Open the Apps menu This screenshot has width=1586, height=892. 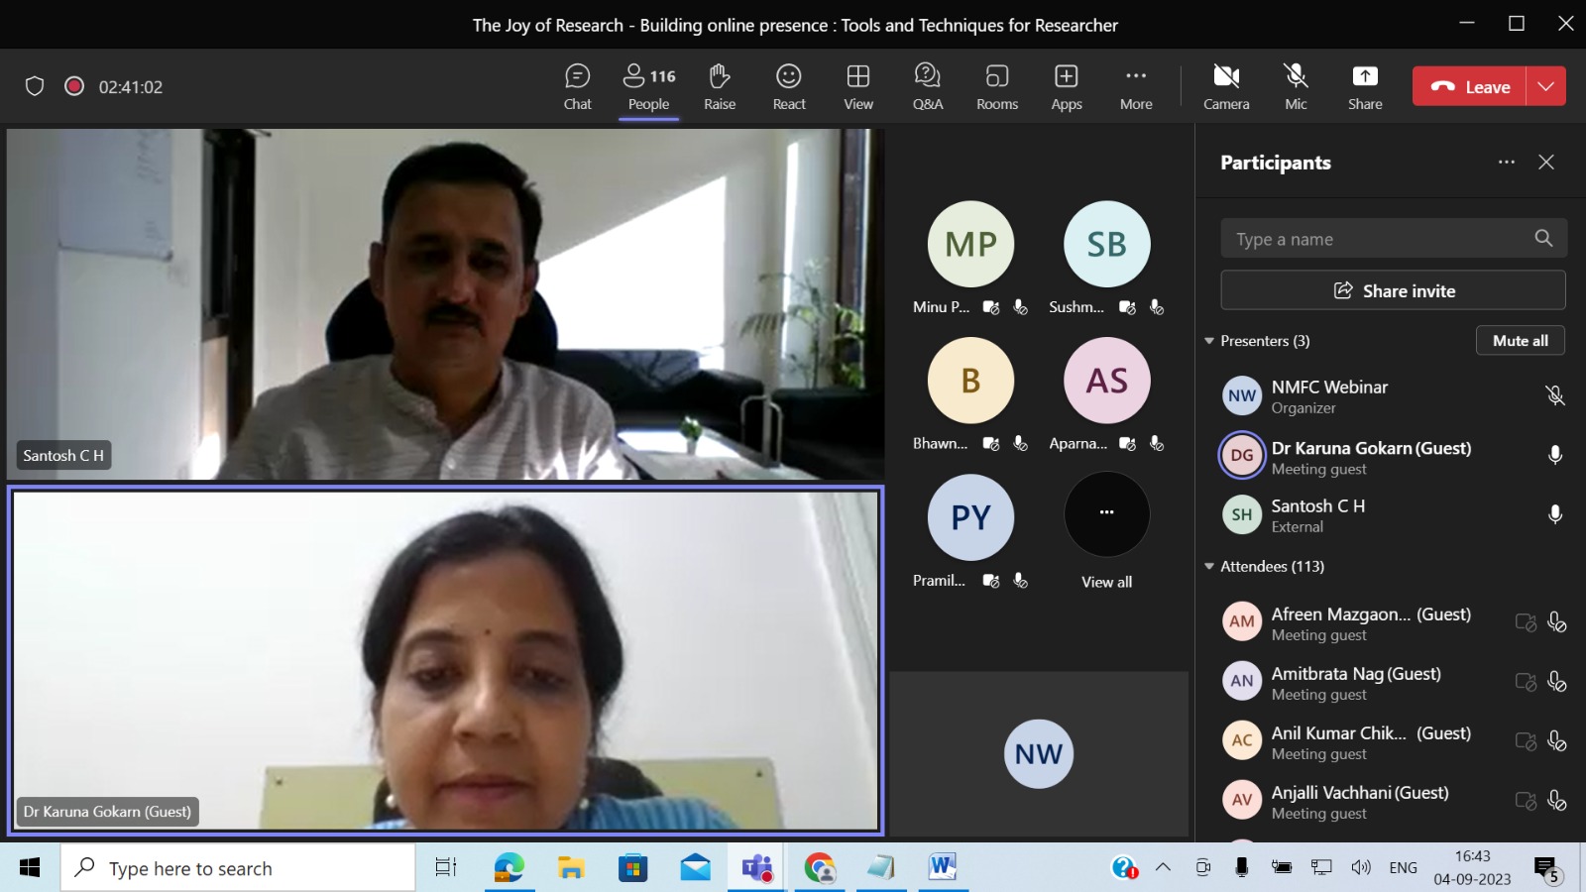pos(1067,87)
